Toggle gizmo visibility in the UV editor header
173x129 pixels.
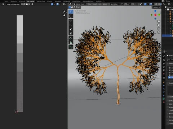pyautogui.click(x=52, y=4)
